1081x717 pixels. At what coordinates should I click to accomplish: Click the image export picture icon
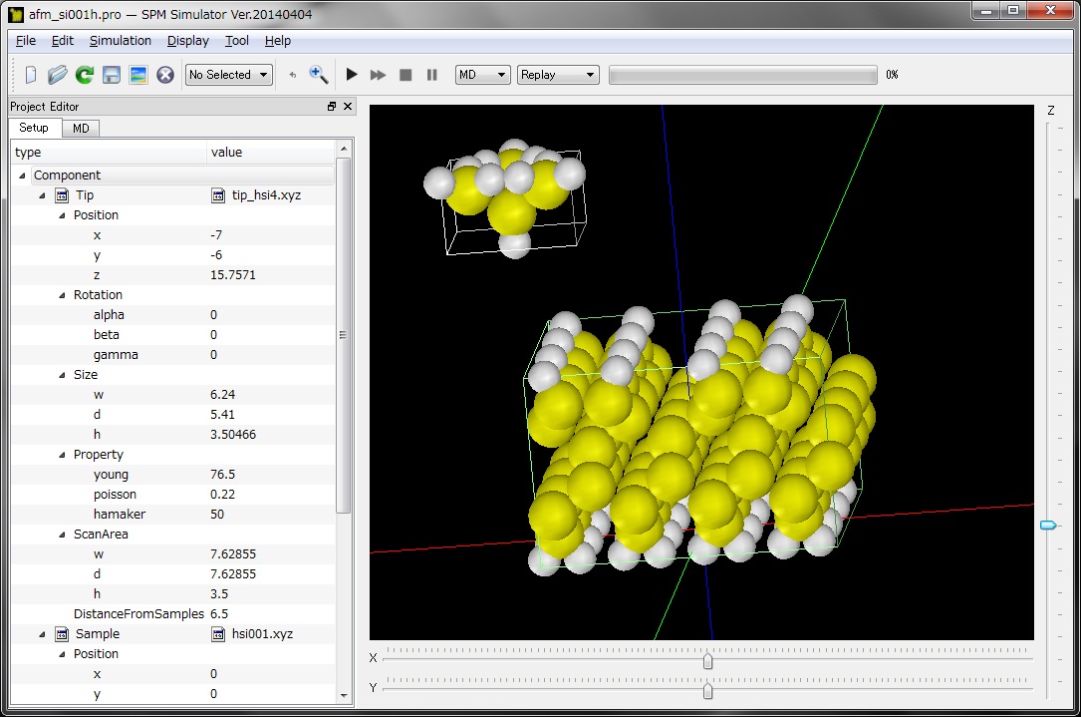pyautogui.click(x=138, y=75)
